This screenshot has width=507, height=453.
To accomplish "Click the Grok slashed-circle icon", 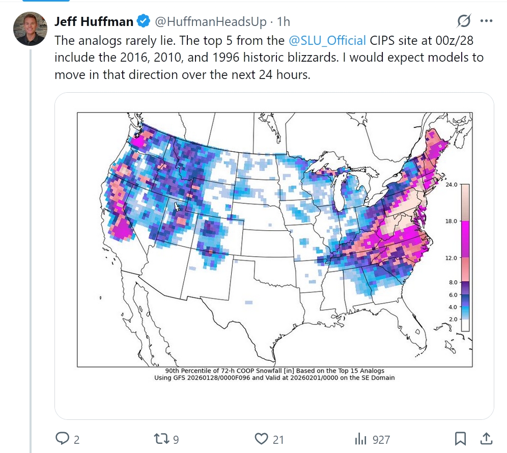I will [464, 21].
